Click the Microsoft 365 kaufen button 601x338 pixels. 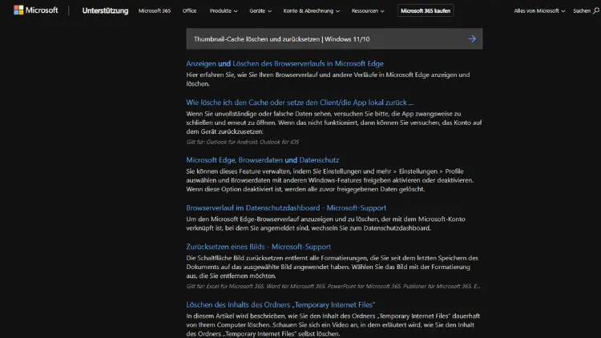pos(426,10)
